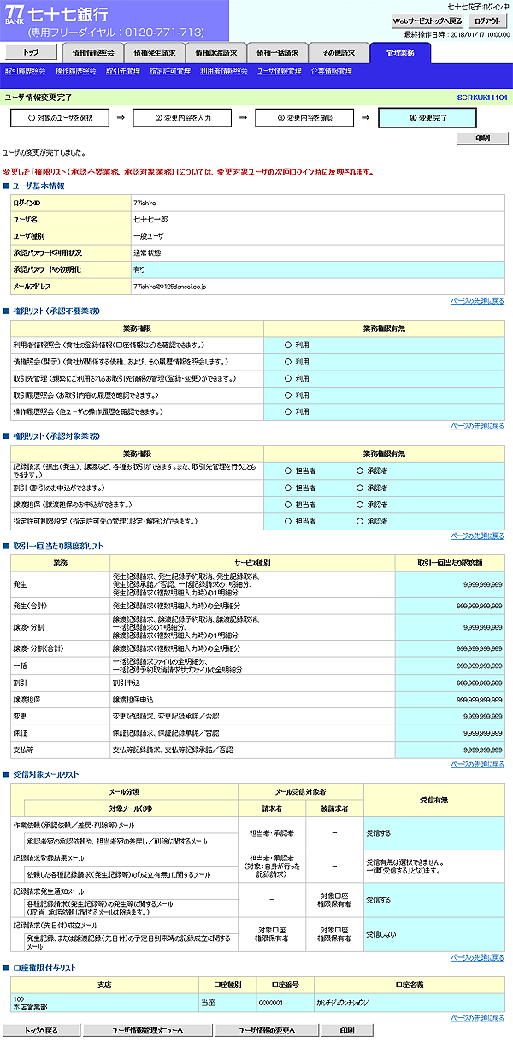The height and width of the screenshot is (1042, 513).
Task: Open the 債権発生請求 tab
Action: (x=154, y=53)
